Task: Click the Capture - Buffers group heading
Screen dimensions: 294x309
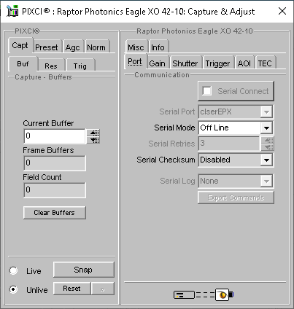Action: pos(43,77)
